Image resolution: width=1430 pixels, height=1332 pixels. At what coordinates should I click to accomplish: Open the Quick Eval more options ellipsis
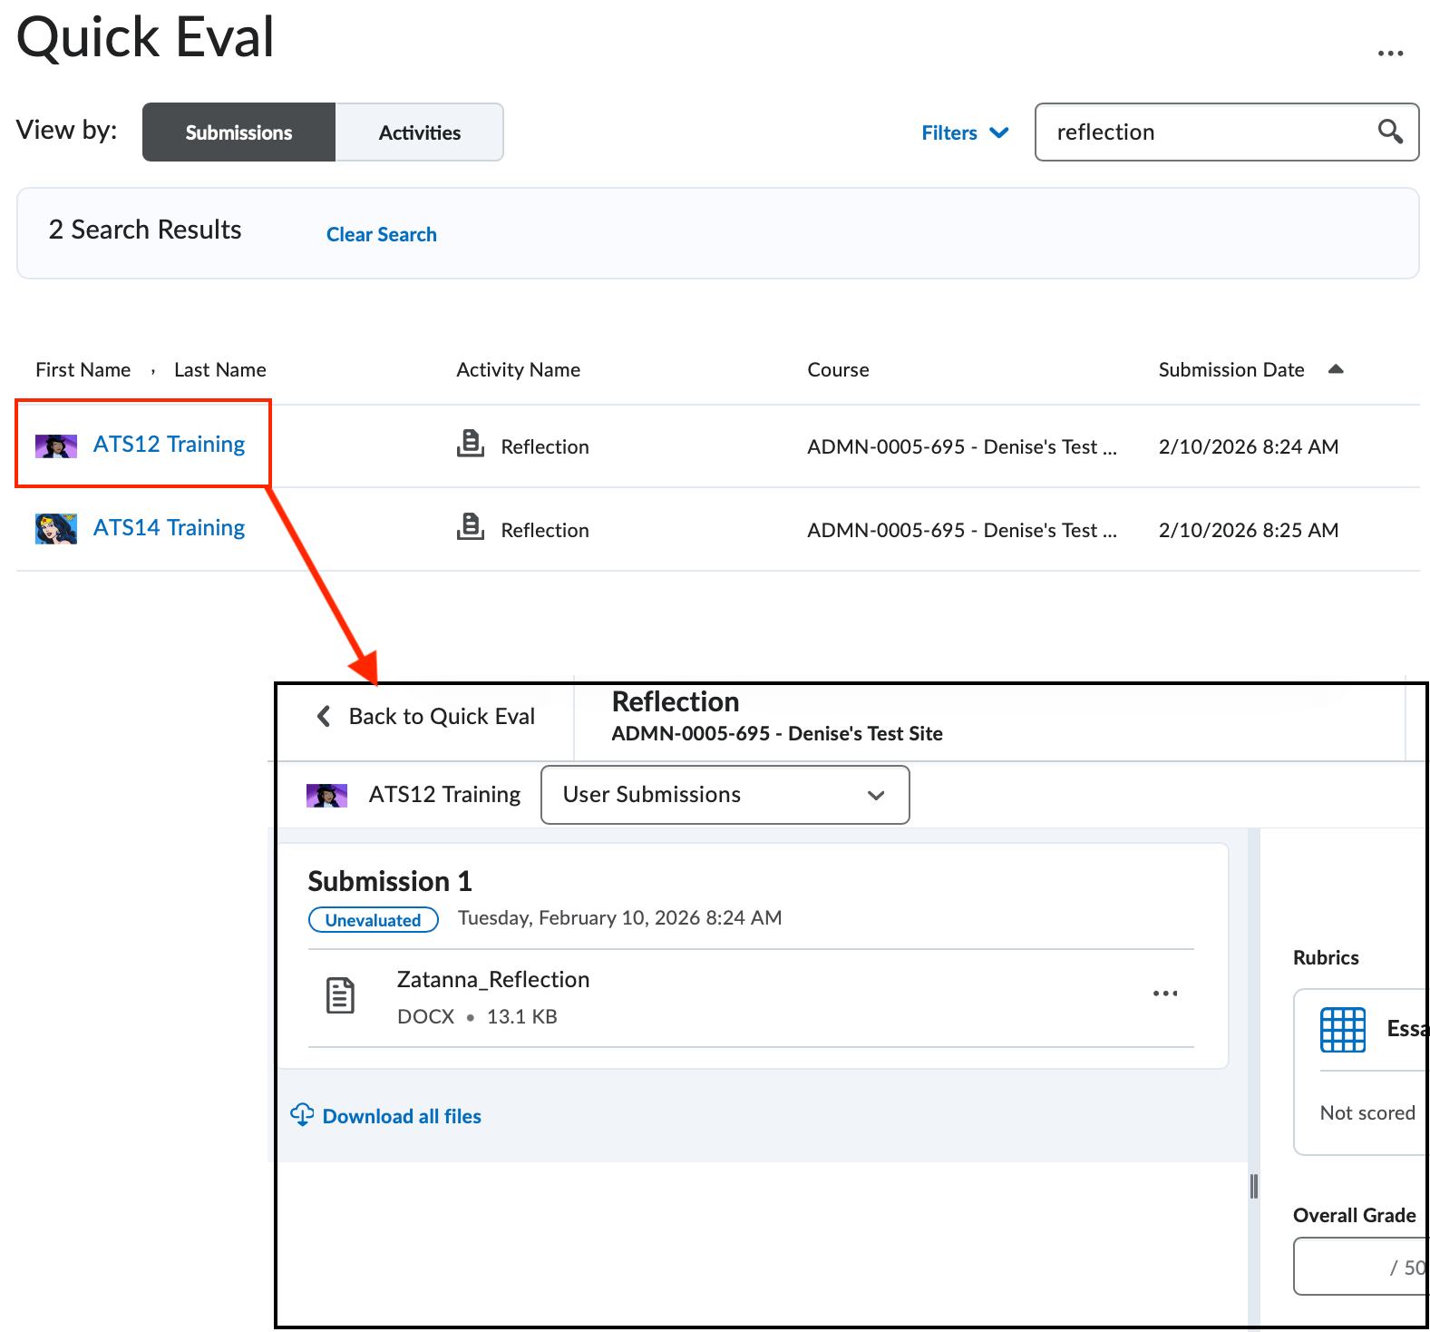pos(1389,54)
